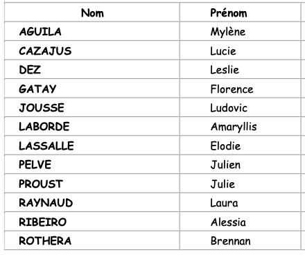Click the DEZ cell
The image size is (305, 255).
coord(92,69)
